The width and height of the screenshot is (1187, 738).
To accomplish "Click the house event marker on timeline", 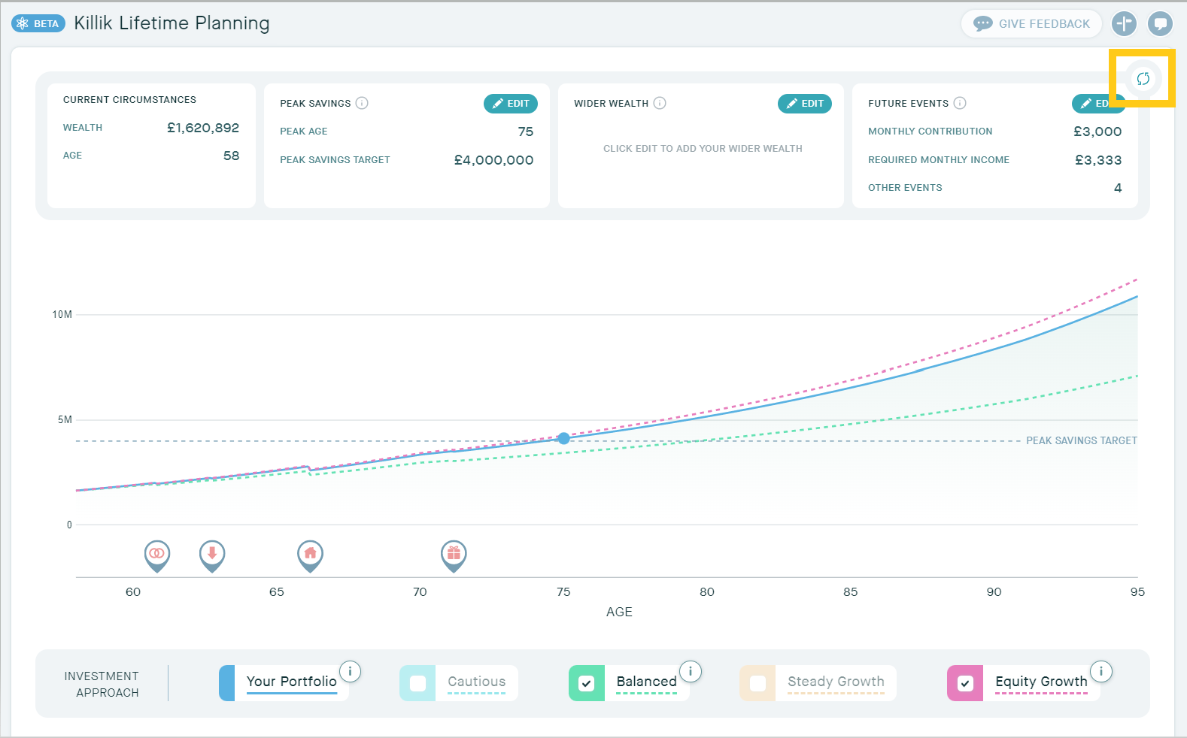I will [310, 554].
